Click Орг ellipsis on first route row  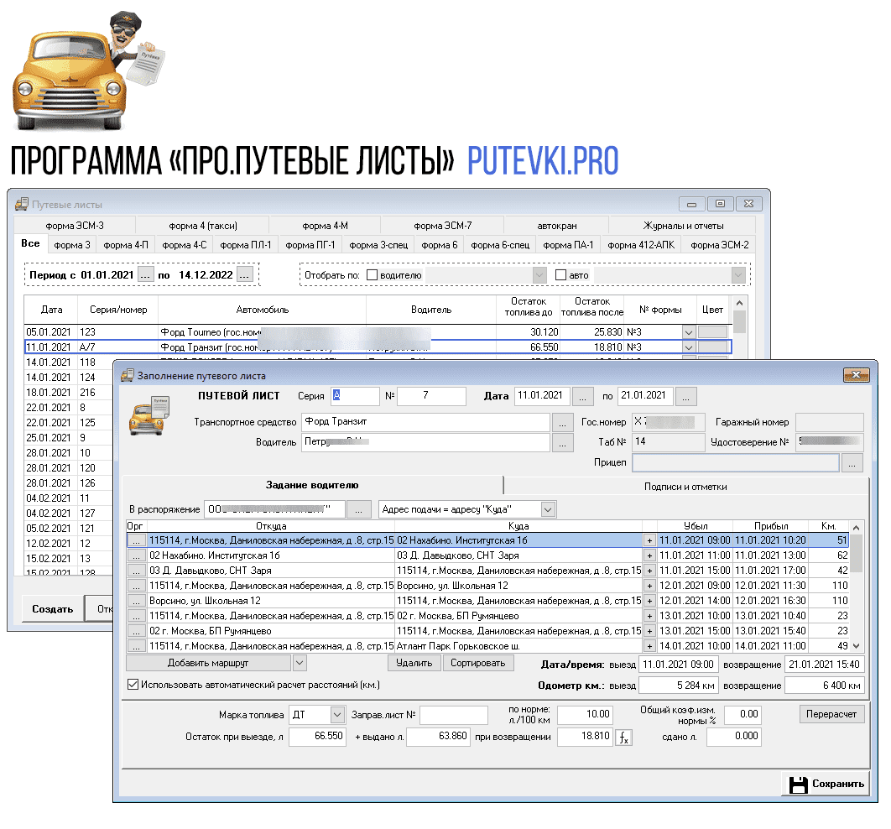[137, 540]
